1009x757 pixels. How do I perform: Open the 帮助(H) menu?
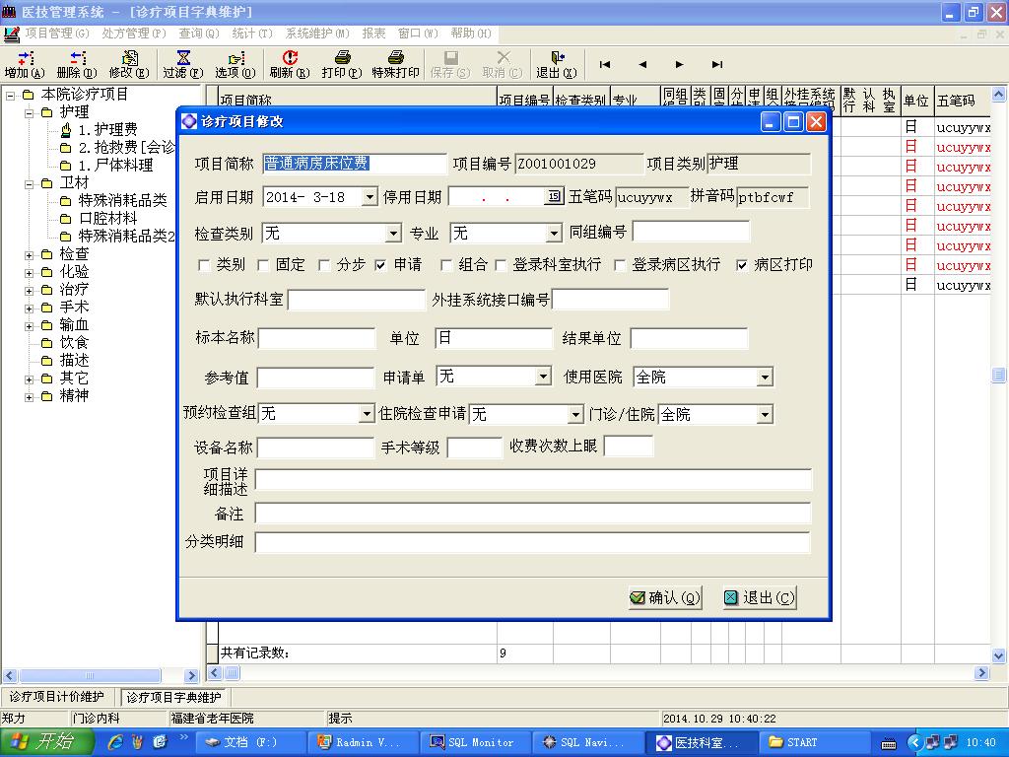pyautogui.click(x=471, y=33)
